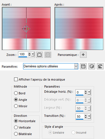Save preset with the floppy disk icon
The width and height of the screenshot is (105, 139).
(83, 66)
